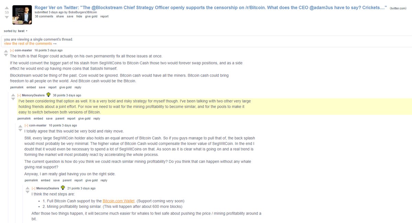Collapse coin-master's 16 points comment thread

click(12, 50)
